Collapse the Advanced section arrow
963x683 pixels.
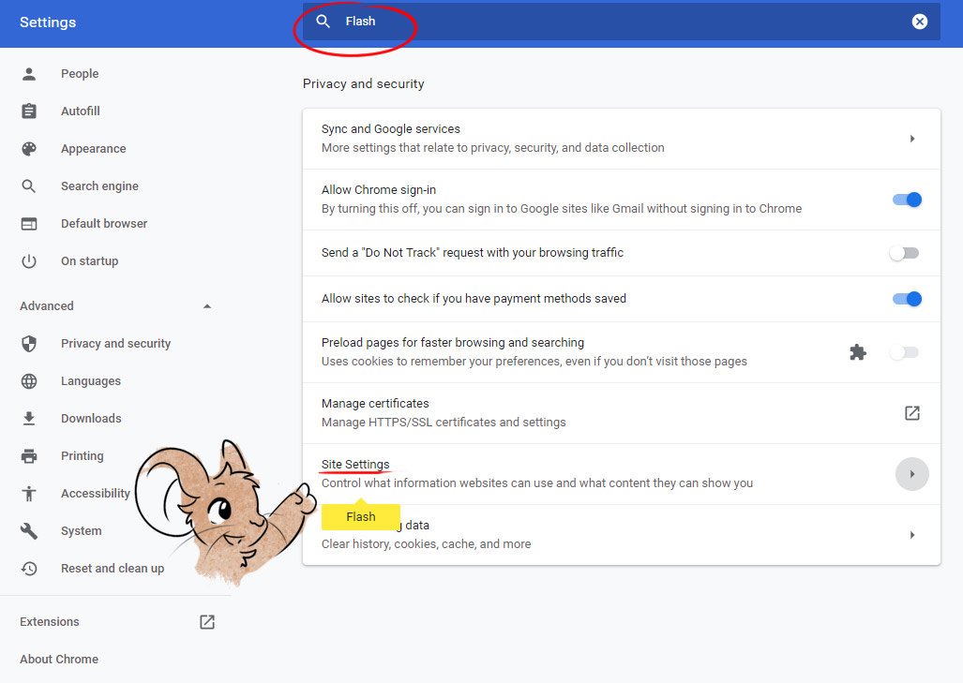(207, 305)
